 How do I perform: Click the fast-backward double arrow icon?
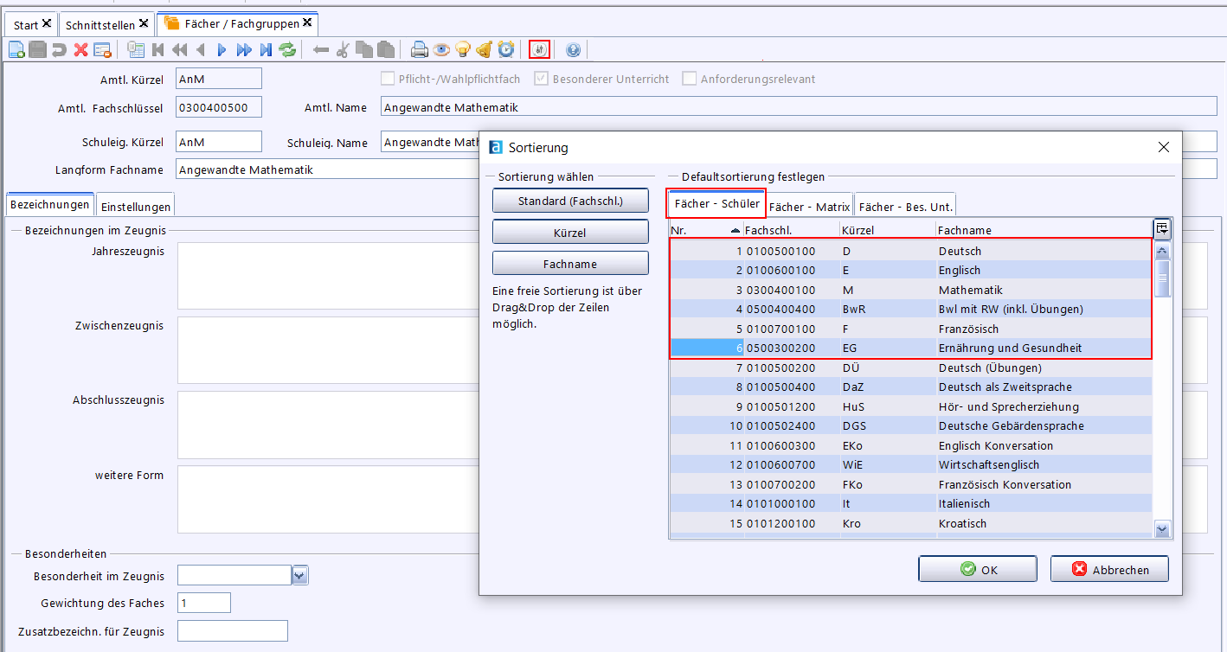(180, 49)
